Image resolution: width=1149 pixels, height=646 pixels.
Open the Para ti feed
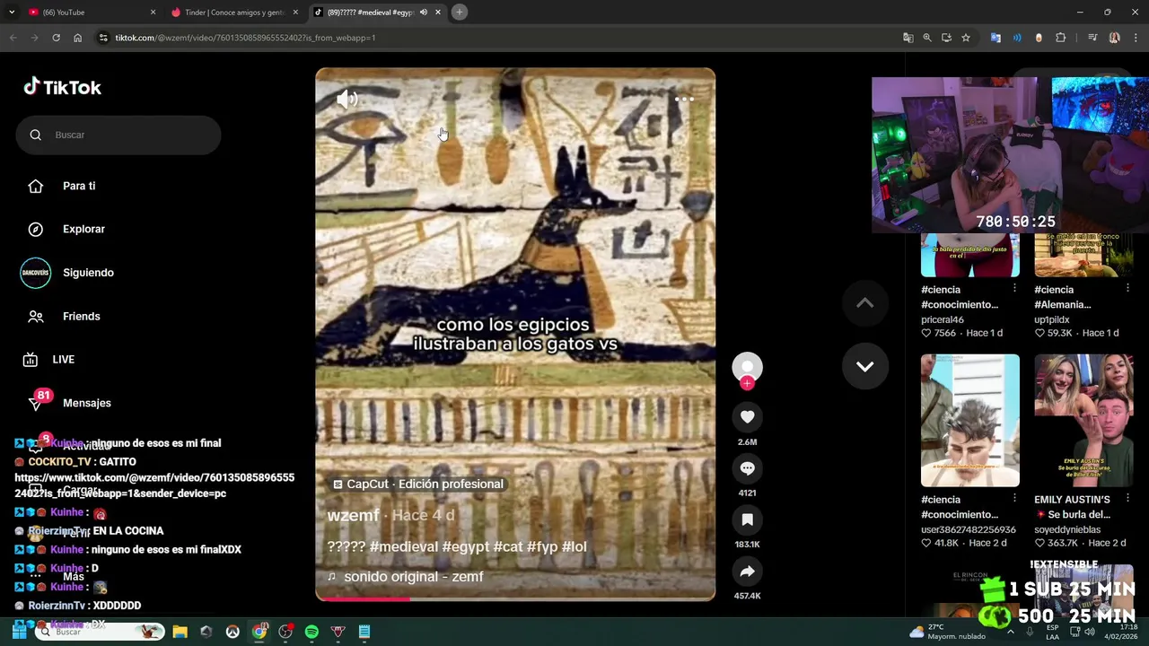(x=79, y=186)
